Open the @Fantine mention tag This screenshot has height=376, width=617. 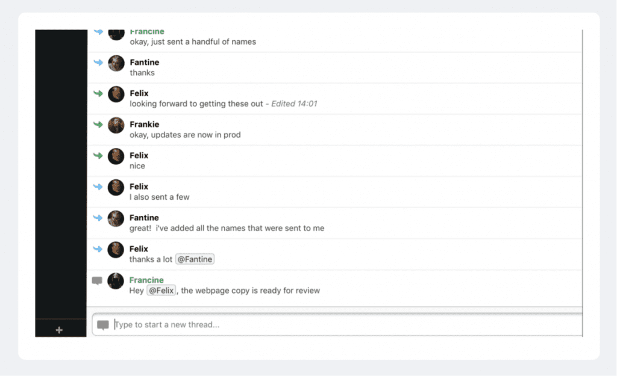coord(195,259)
